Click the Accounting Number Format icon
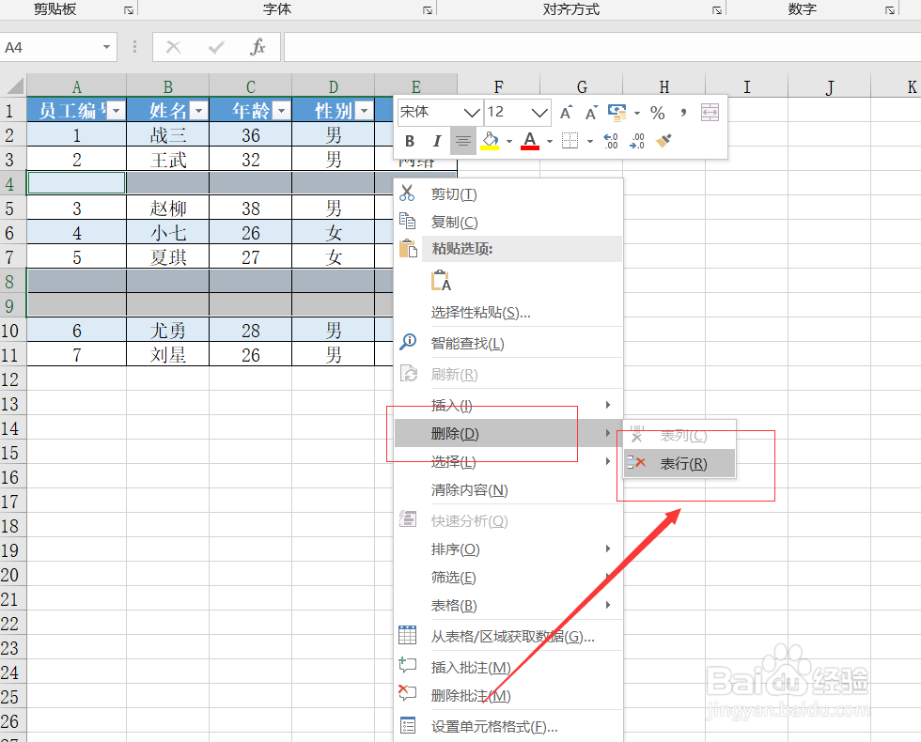 click(616, 112)
